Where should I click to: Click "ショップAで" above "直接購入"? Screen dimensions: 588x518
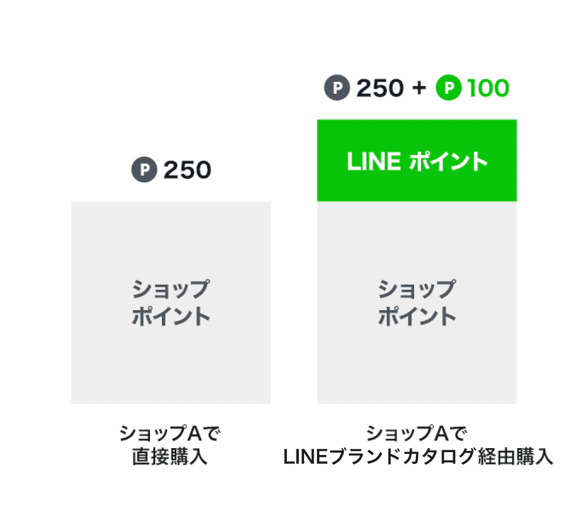coord(170,435)
